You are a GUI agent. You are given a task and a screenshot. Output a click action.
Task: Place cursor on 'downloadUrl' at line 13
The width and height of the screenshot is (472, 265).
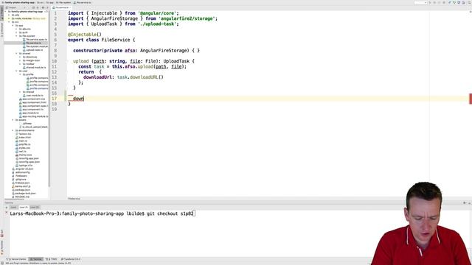pyautogui.click(x=97, y=77)
